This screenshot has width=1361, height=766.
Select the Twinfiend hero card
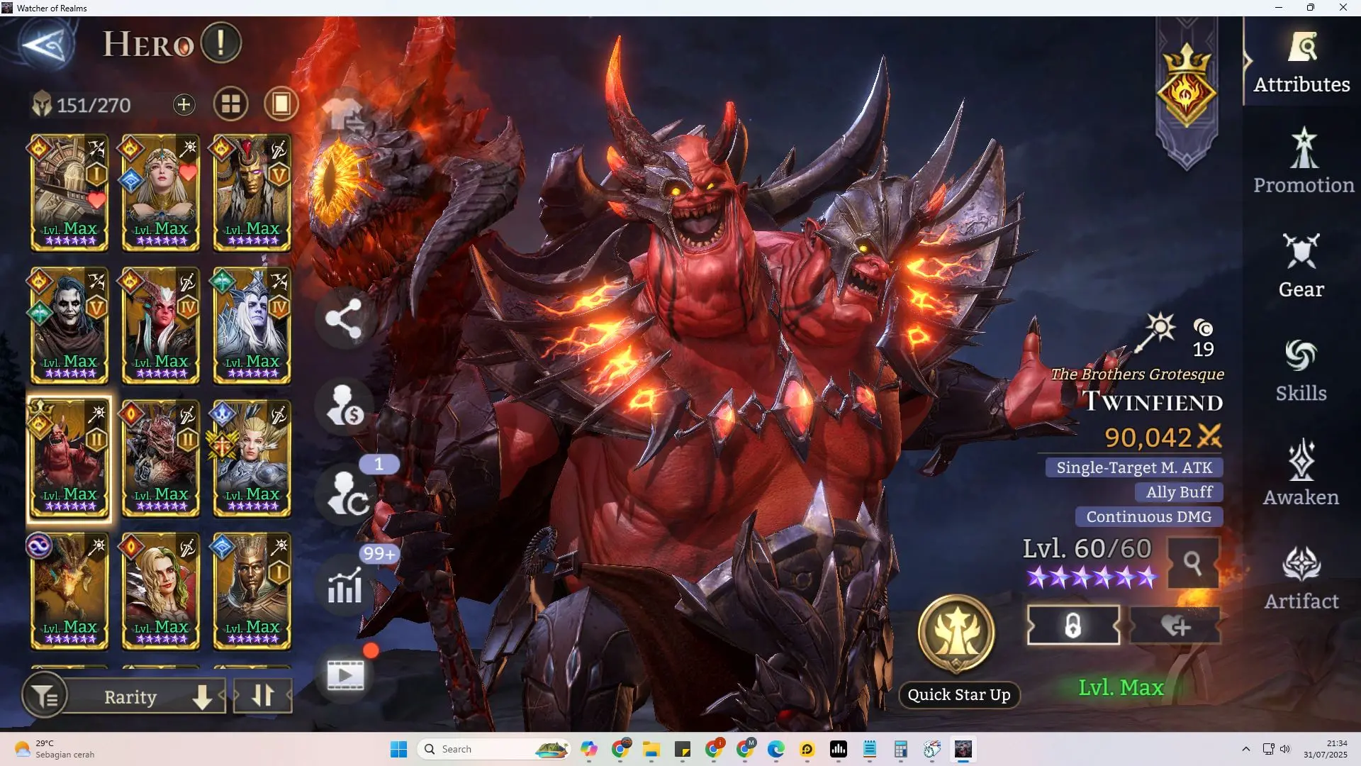69,458
